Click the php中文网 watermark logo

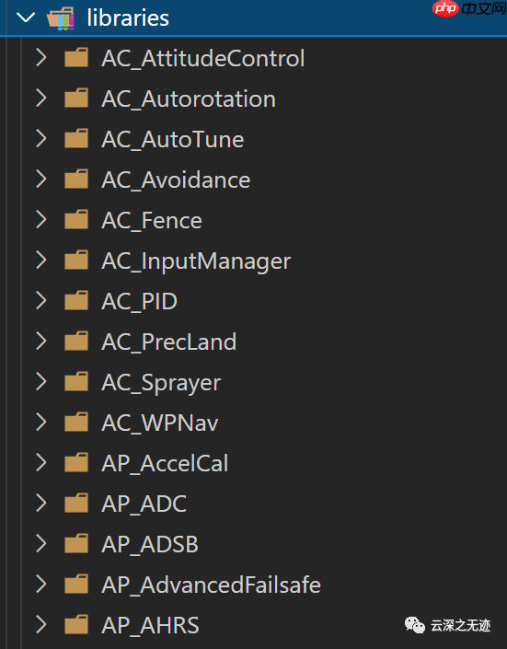click(x=469, y=8)
